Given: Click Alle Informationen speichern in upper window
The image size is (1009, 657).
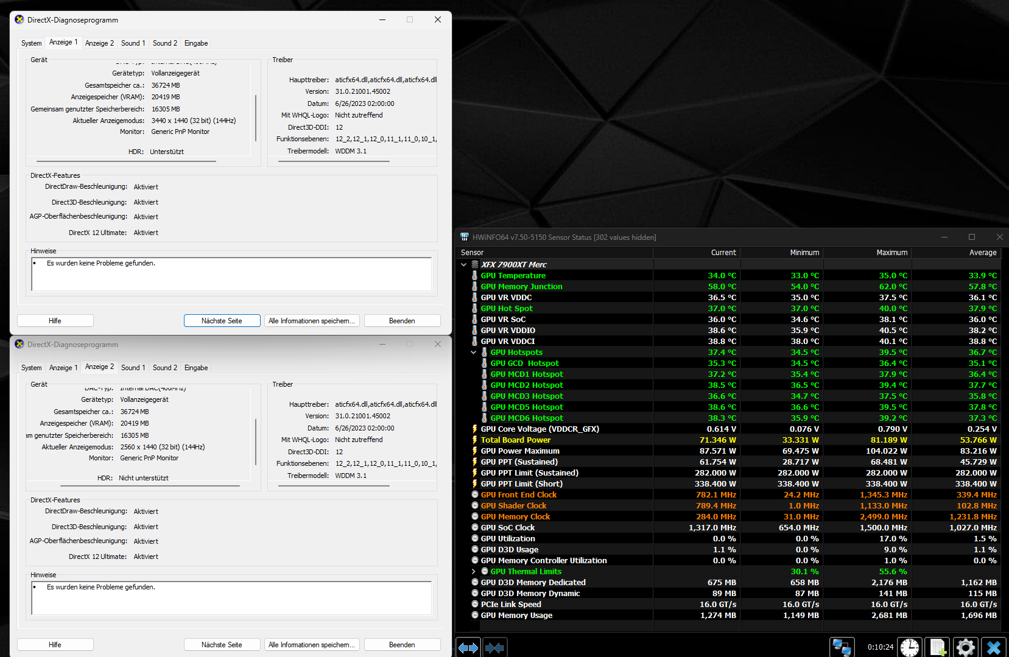Looking at the screenshot, I should coord(312,321).
